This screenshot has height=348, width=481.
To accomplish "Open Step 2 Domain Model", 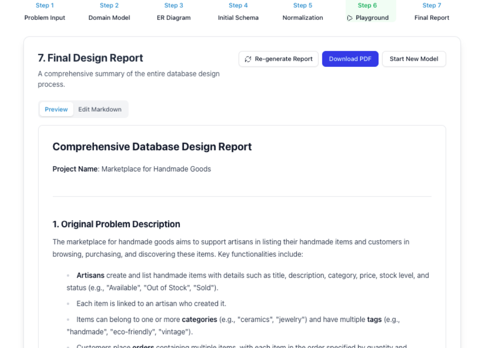I will click(109, 11).
